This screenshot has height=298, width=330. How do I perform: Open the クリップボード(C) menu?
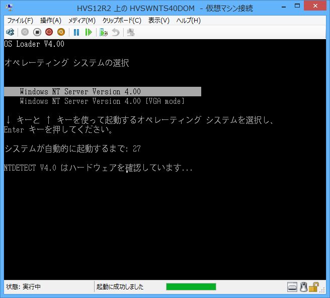coord(122,21)
